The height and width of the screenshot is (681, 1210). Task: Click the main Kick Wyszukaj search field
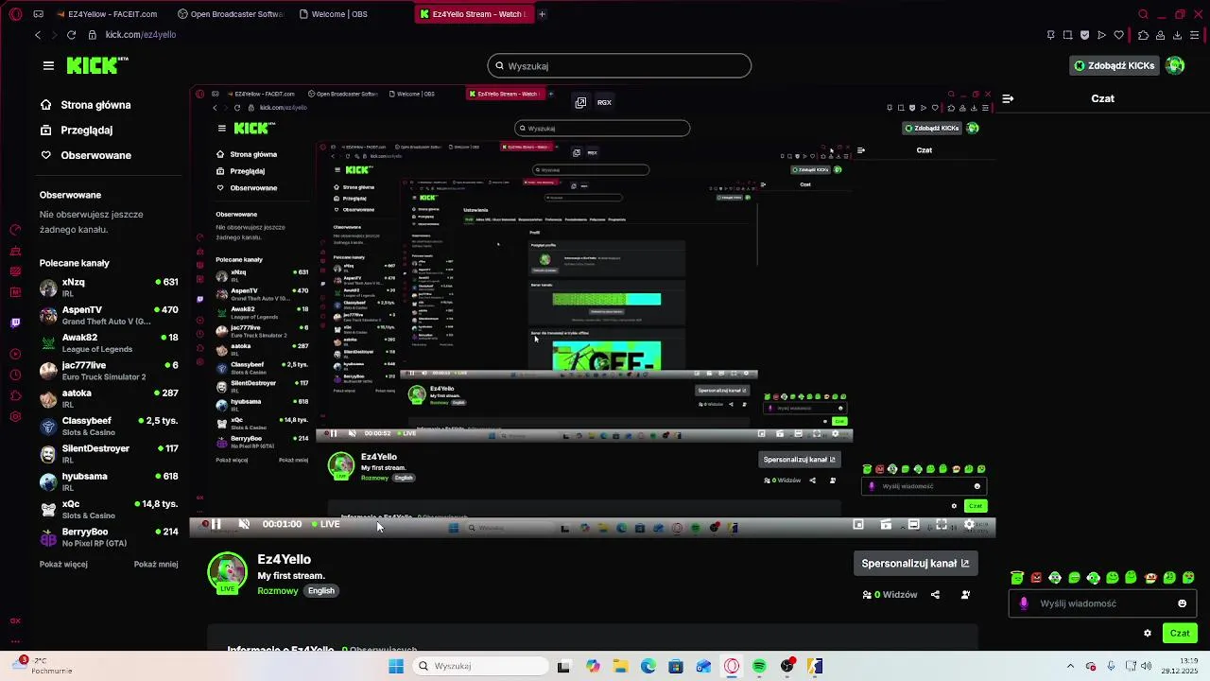[x=619, y=66]
